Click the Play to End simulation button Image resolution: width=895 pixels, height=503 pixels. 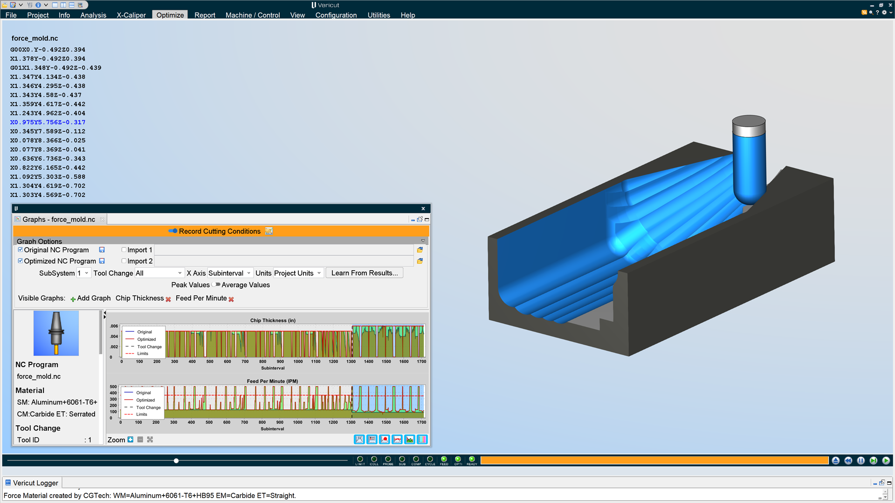click(x=886, y=461)
